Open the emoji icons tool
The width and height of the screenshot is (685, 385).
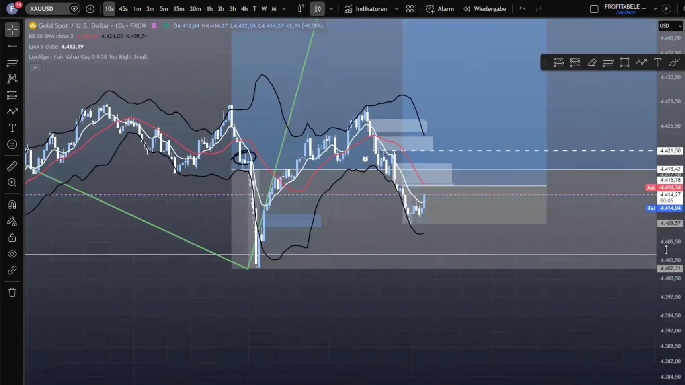[x=12, y=144]
